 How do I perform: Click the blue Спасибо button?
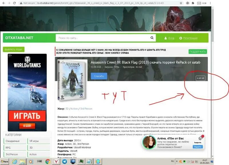click(x=99, y=76)
